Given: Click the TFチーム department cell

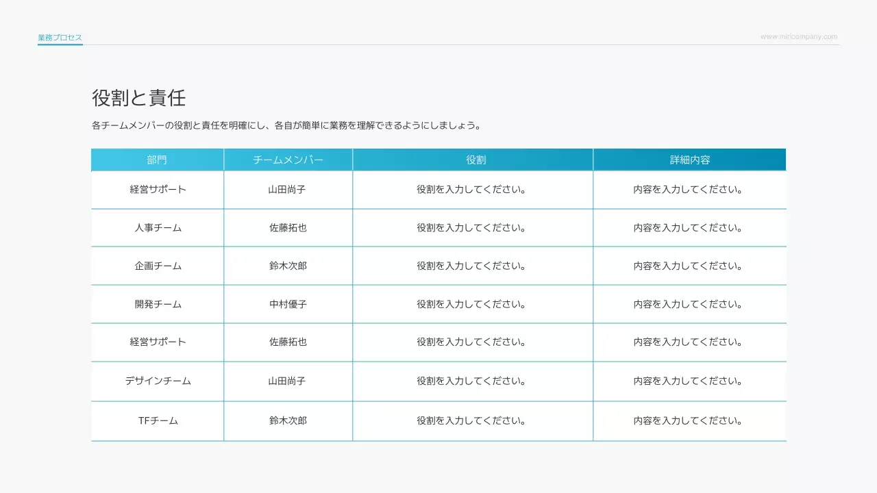Looking at the screenshot, I should point(157,421).
